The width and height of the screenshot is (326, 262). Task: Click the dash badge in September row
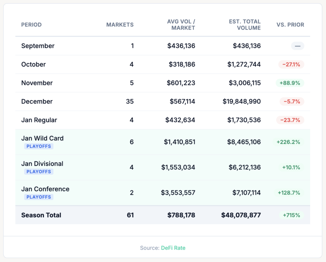click(x=297, y=46)
